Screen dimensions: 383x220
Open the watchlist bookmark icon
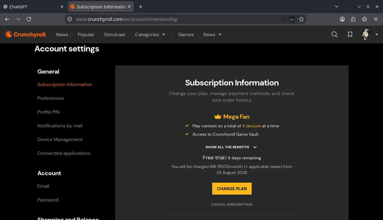click(x=350, y=35)
